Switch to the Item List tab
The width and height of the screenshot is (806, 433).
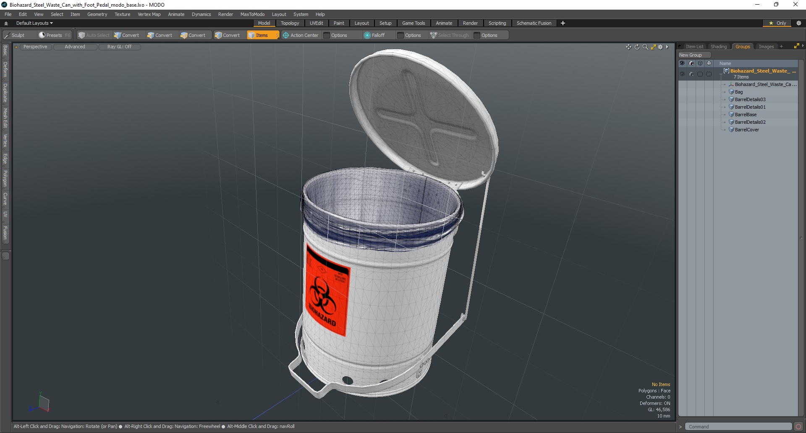click(694, 47)
